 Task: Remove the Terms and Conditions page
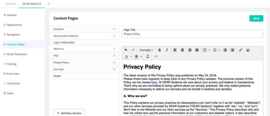114,36
